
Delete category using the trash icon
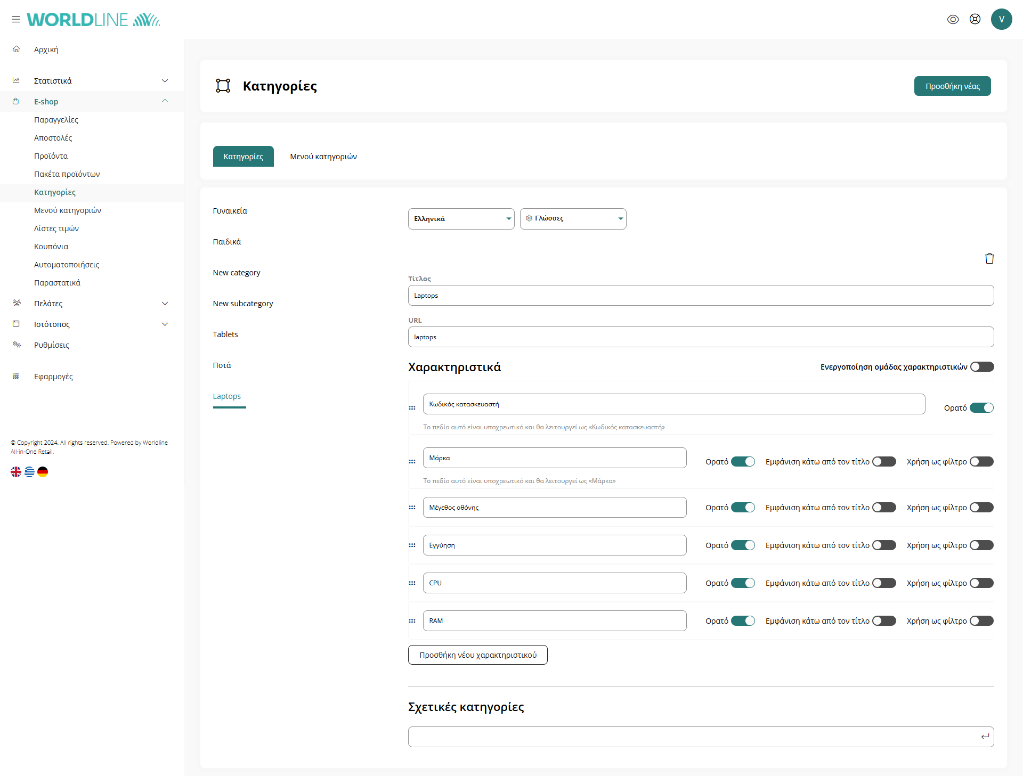[x=989, y=258]
